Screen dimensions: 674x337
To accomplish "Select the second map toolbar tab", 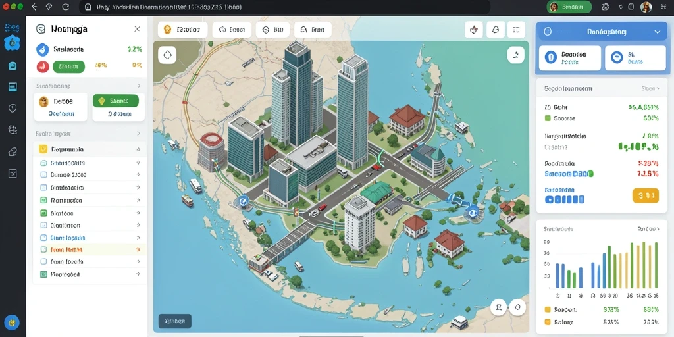I will point(231,30).
